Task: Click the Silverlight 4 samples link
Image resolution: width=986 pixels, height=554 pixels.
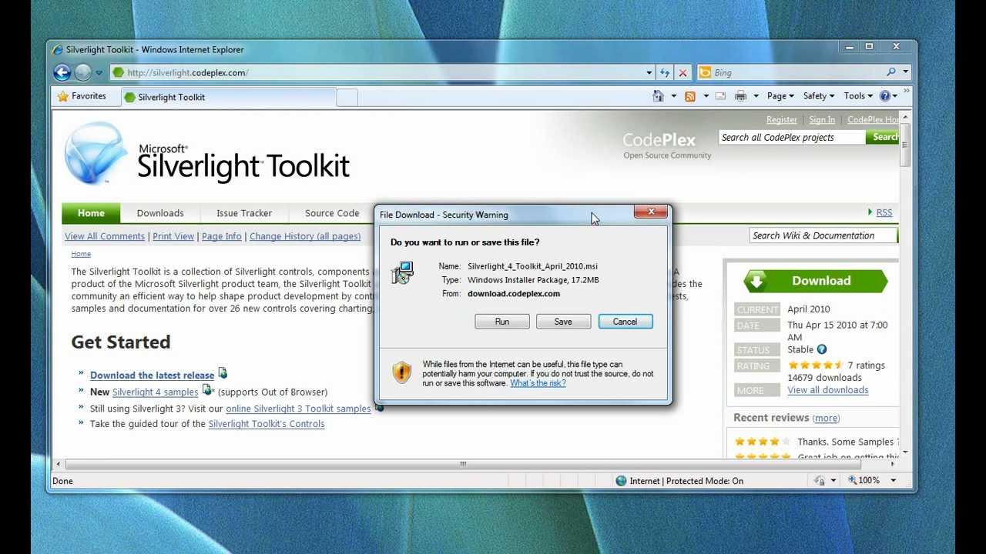Action: click(155, 392)
